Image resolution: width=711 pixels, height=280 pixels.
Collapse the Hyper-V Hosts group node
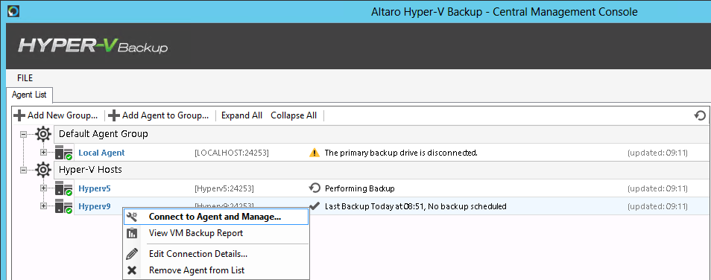pyautogui.click(x=24, y=170)
